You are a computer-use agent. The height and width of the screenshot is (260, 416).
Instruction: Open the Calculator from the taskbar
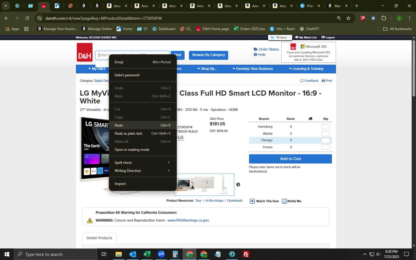click(175, 254)
